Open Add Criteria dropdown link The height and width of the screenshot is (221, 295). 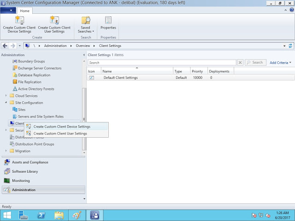tap(280, 63)
